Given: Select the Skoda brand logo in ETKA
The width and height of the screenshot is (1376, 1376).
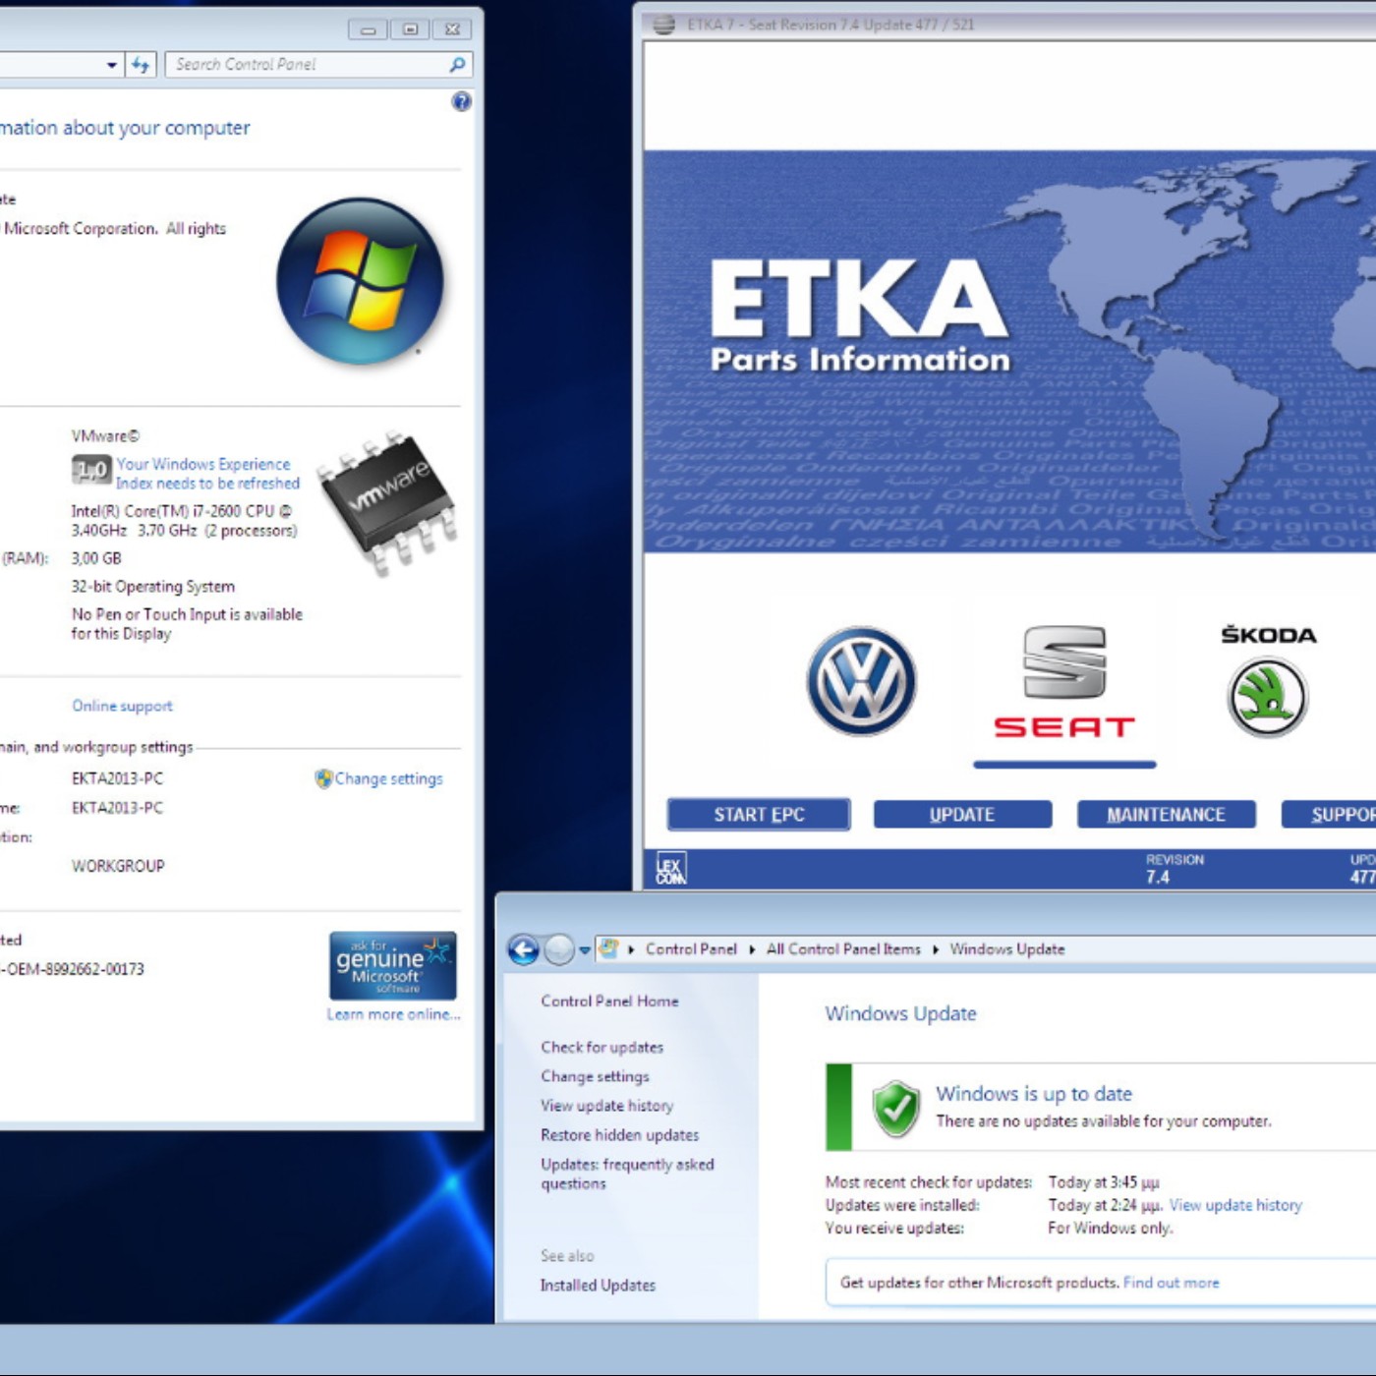Looking at the screenshot, I should click(1268, 681).
